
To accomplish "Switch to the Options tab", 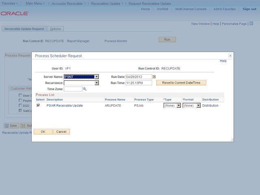I will tap(55, 29).
